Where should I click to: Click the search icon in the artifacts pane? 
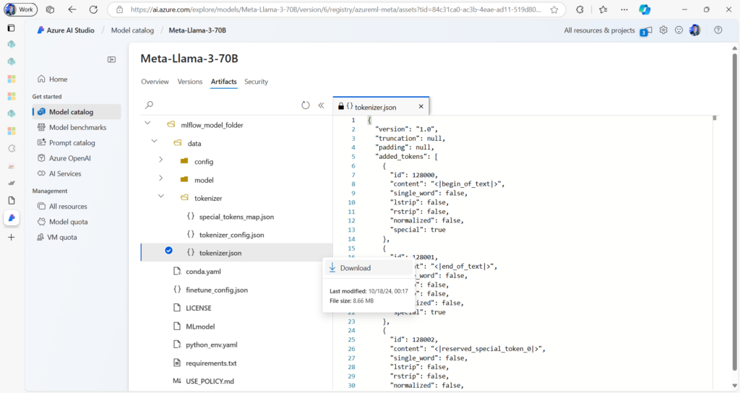(x=149, y=105)
